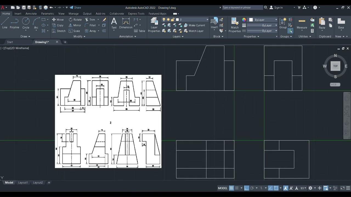Open the layer 0 dropdown list
Viewport: 351px width, 197px height.
coord(207,19)
